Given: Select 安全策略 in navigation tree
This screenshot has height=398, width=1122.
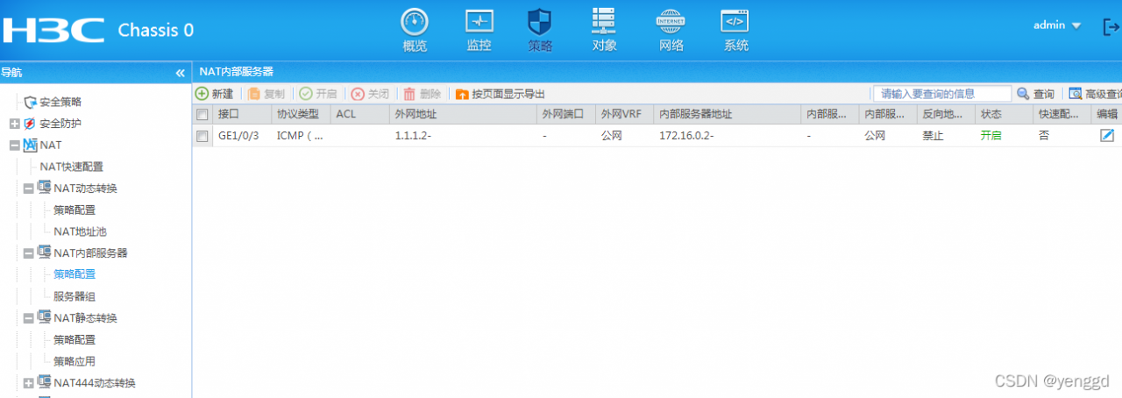Looking at the screenshot, I should [60, 103].
